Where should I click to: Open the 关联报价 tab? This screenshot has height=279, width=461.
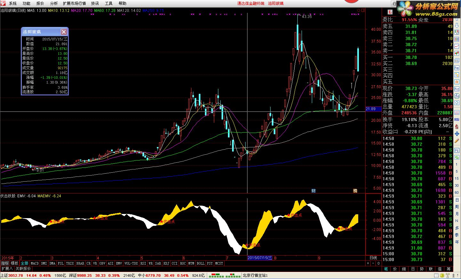tap(23, 269)
